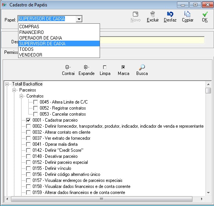This screenshot has height=206, width=214.
Task: Check 0155 - Definir vínculo
Action: (x=28, y=168)
